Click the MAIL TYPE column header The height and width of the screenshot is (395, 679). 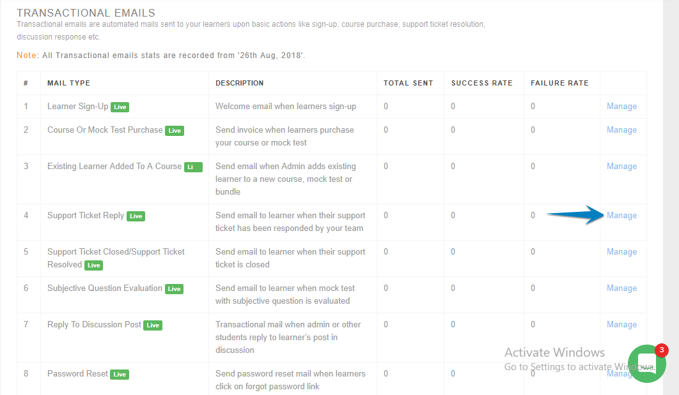68,83
